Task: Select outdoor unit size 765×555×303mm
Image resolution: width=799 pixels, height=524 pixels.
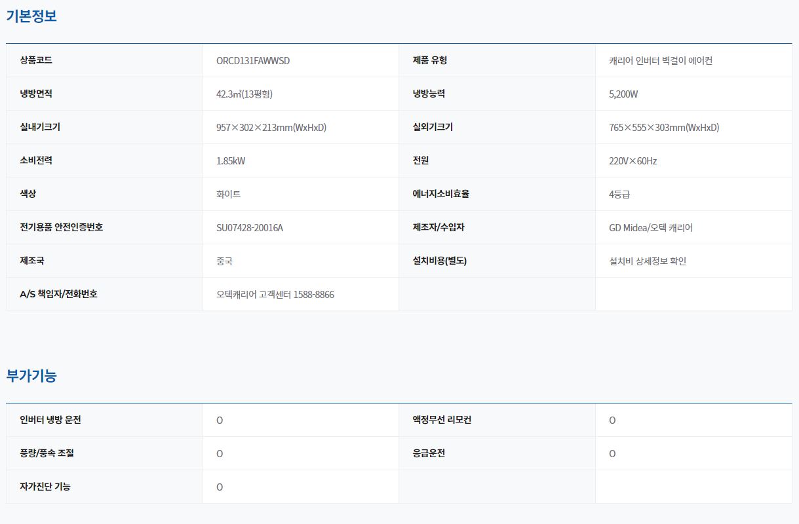Action: click(x=664, y=128)
